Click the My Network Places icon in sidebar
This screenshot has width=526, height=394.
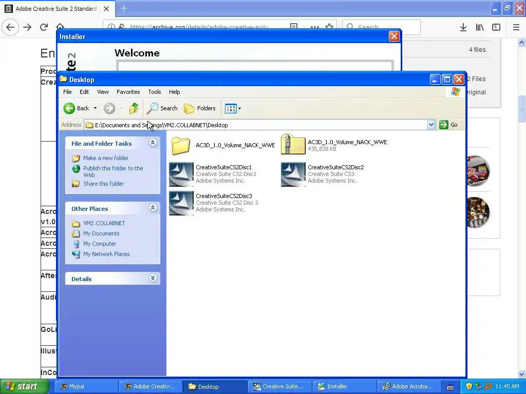click(x=76, y=254)
